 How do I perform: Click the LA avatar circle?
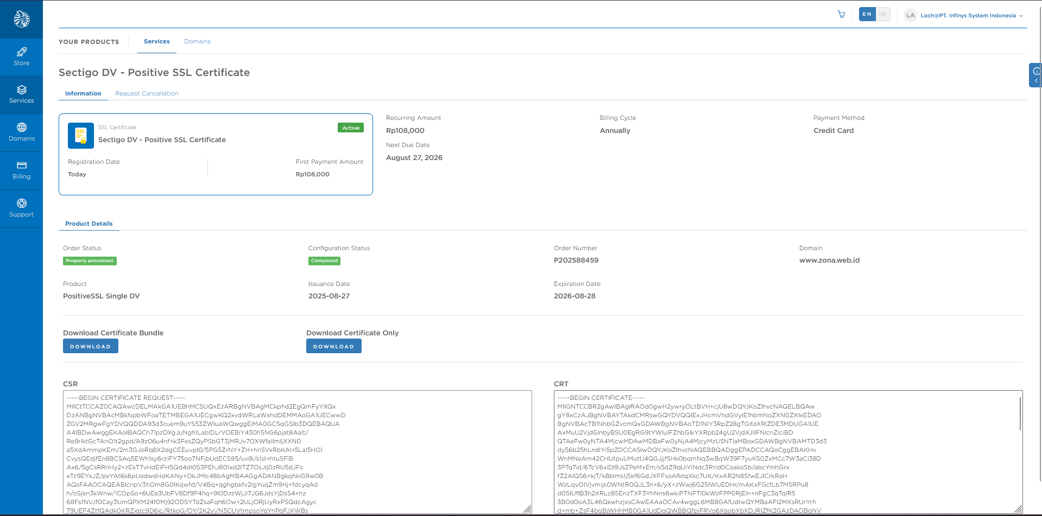pos(910,15)
